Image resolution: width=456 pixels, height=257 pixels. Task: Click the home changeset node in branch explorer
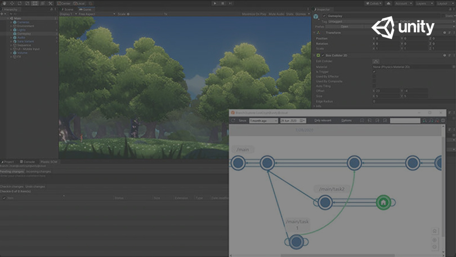click(383, 202)
